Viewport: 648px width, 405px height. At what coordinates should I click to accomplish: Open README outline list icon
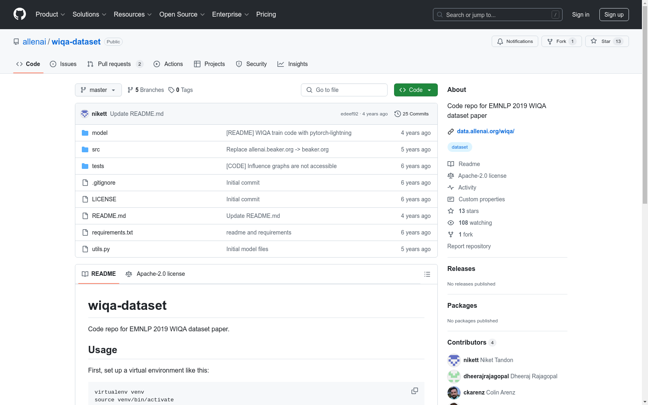427,274
